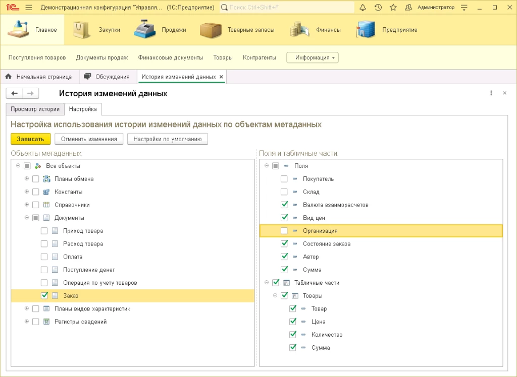
Task: Toggle the Автор field checkbox
Action: [x=284, y=257]
